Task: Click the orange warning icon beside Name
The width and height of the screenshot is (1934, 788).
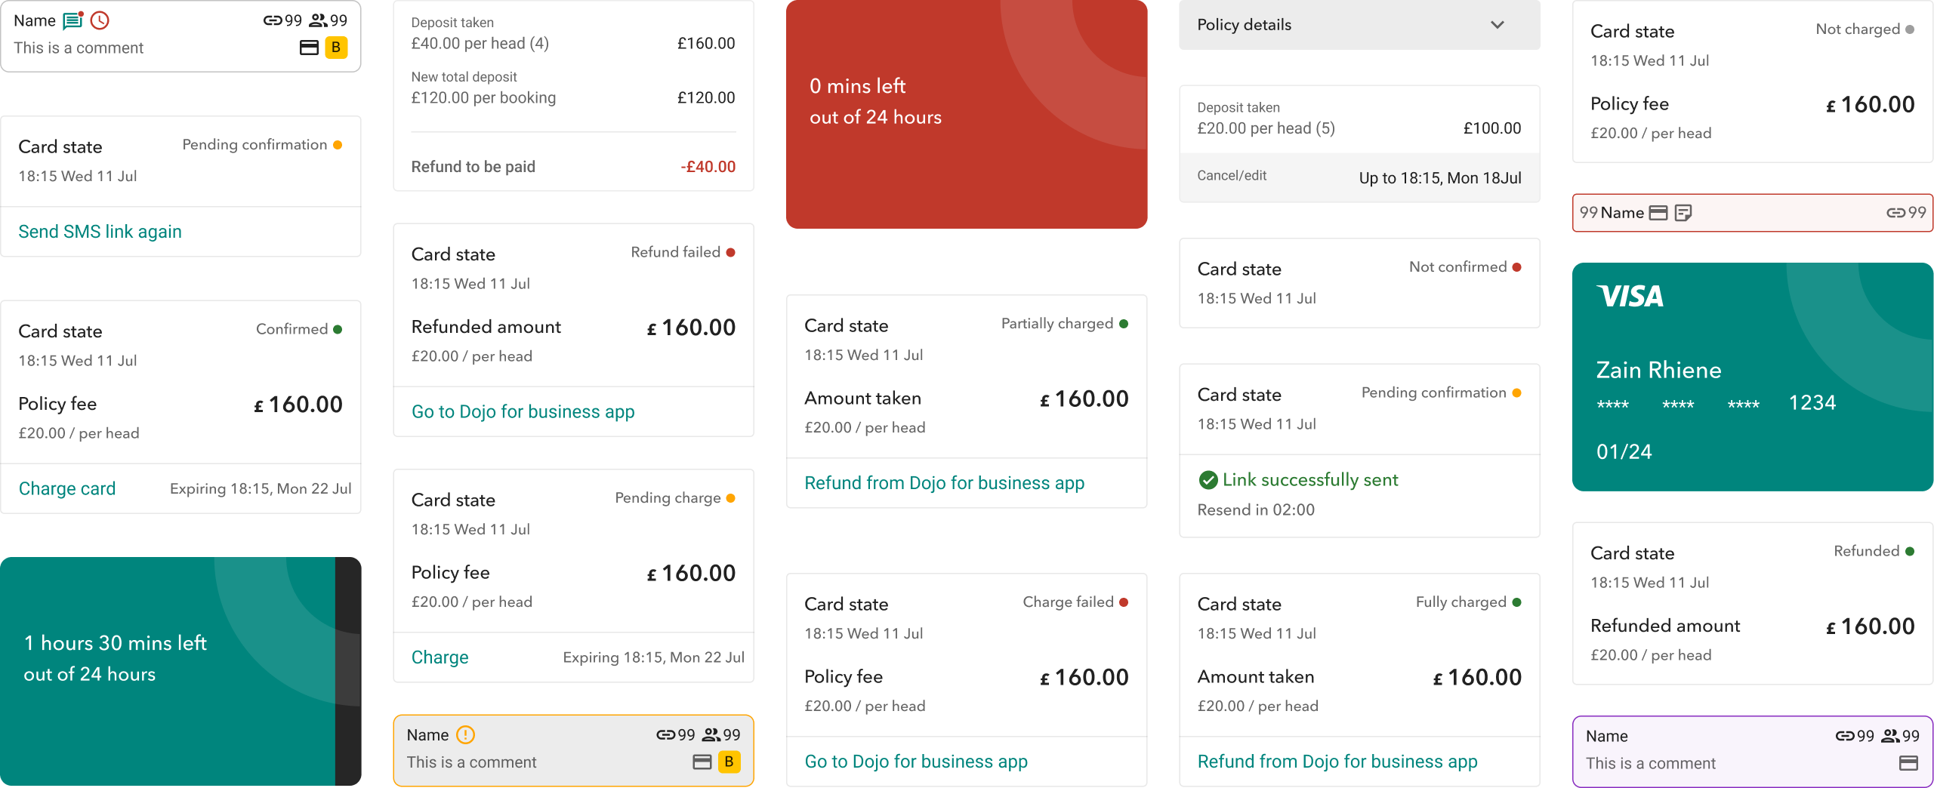Action: [466, 734]
